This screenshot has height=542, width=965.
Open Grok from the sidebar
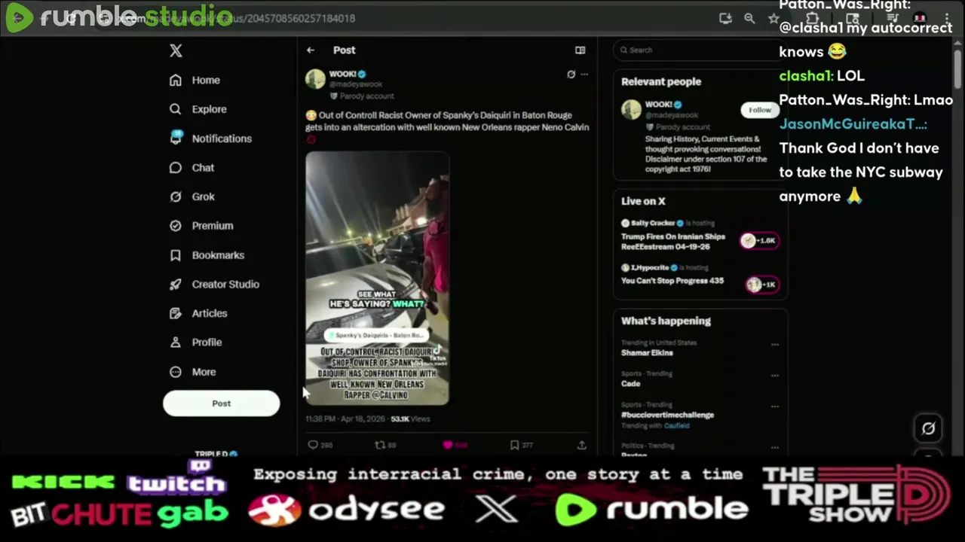(192, 196)
